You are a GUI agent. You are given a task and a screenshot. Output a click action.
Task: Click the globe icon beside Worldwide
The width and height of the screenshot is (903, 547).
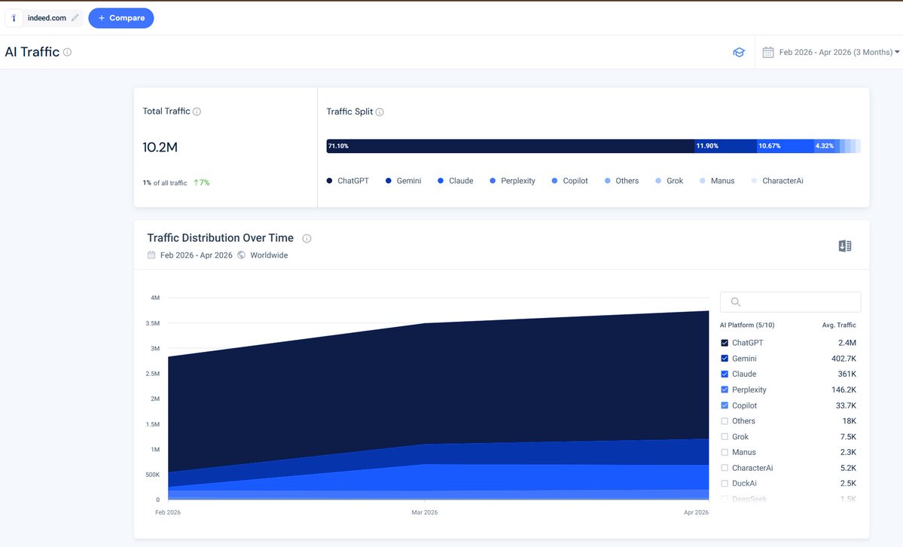pos(241,255)
